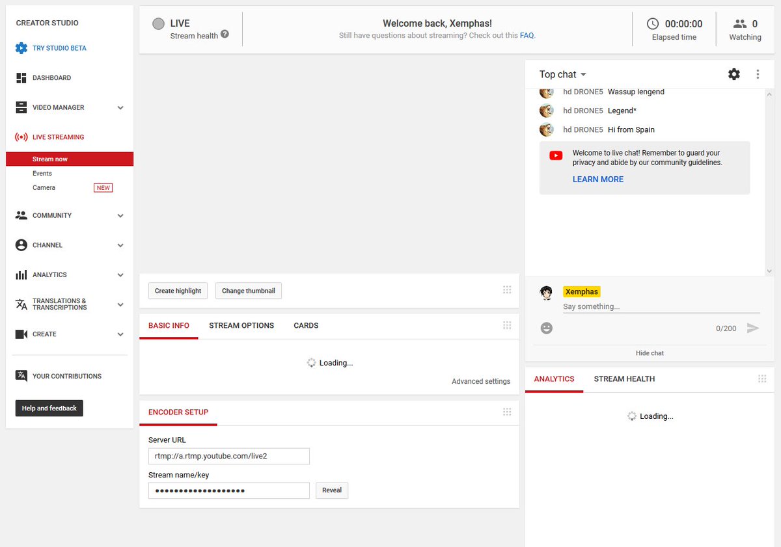Expand the Analytics sidebar section
Screen dimensions: 781x547
point(120,275)
